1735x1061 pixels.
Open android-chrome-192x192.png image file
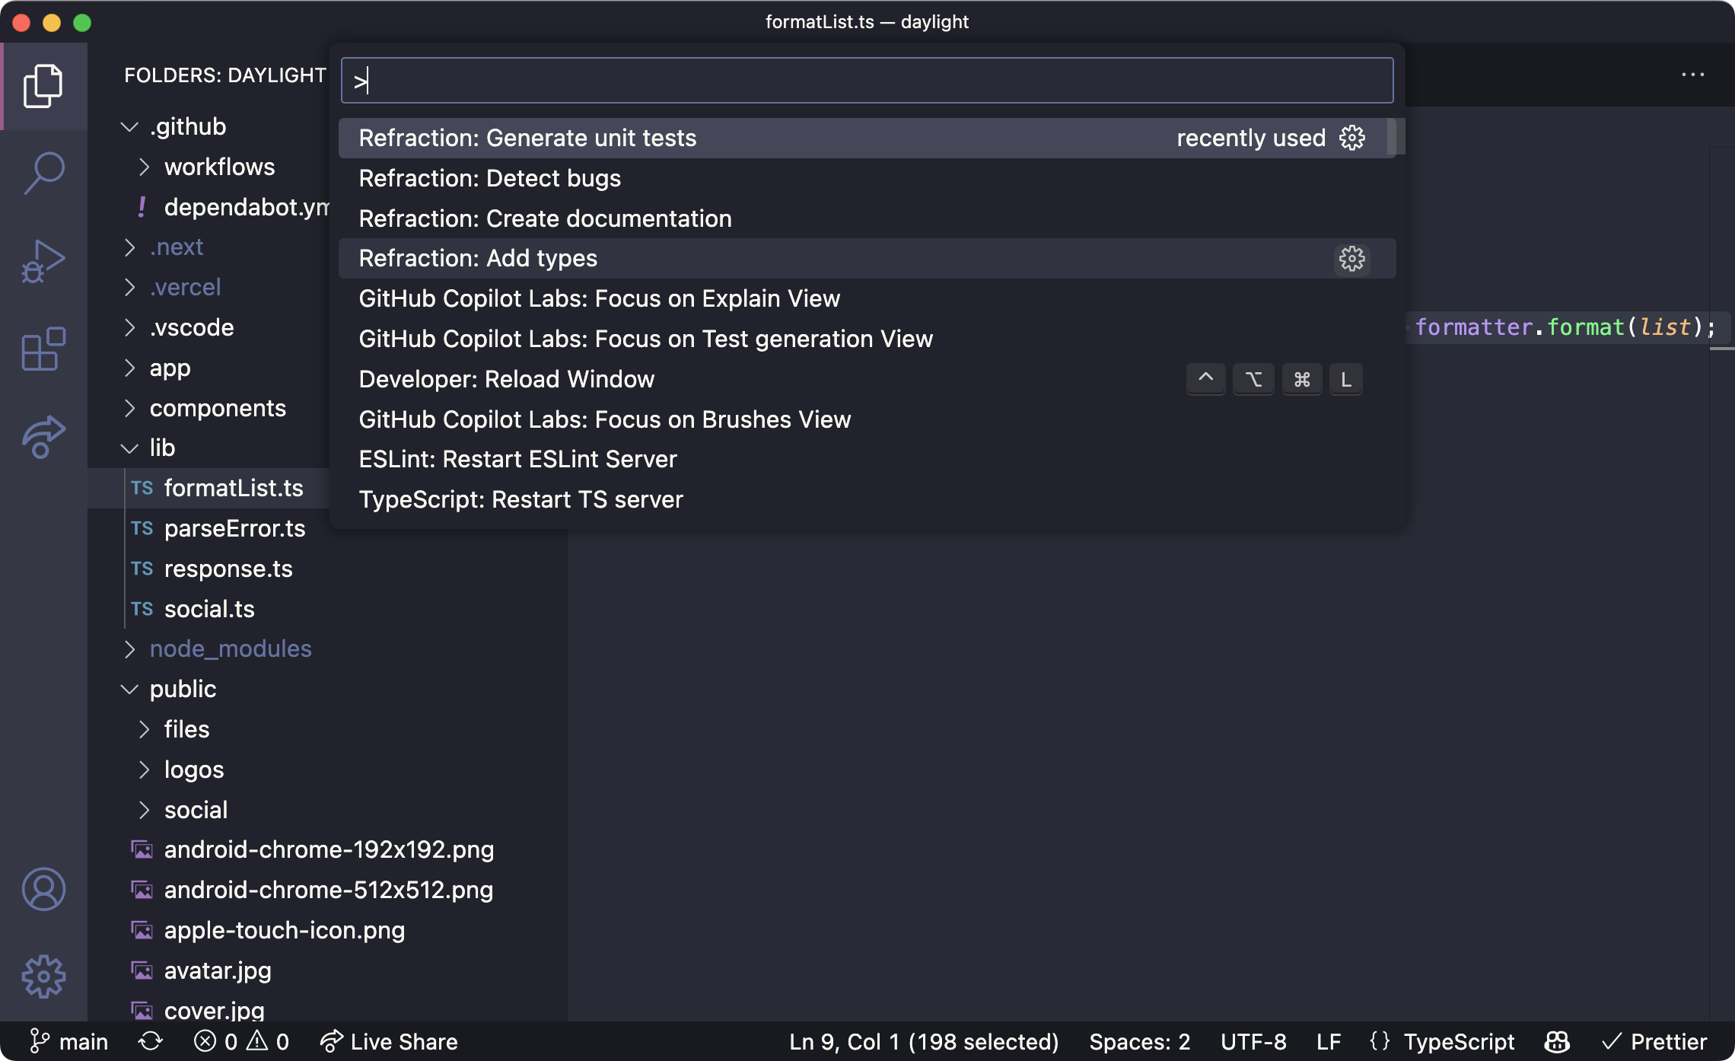329,849
